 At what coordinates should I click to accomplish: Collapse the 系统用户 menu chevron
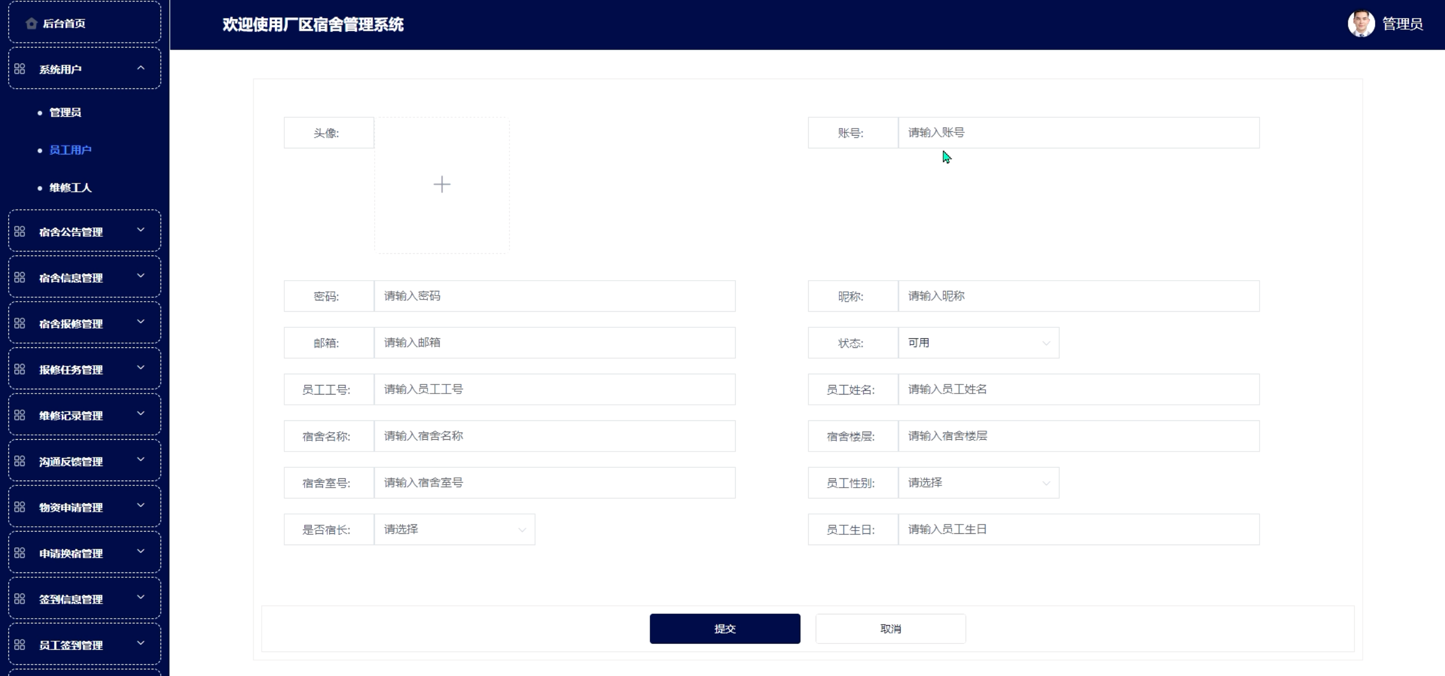141,68
